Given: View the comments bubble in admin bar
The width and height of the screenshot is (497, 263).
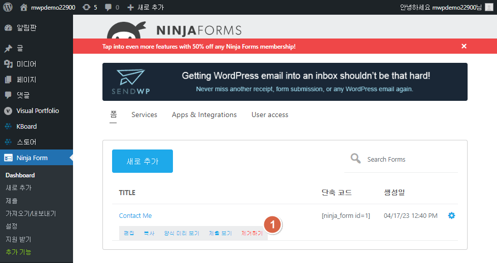Looking at the screenshot, I should [112, 7].
